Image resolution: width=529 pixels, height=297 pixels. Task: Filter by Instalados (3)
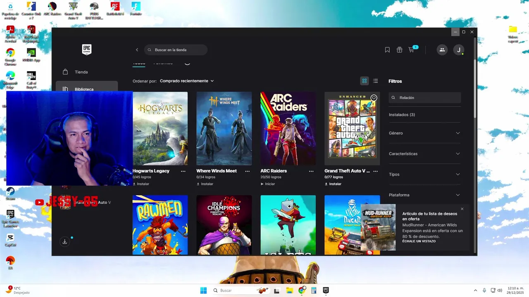click(402, 115)
